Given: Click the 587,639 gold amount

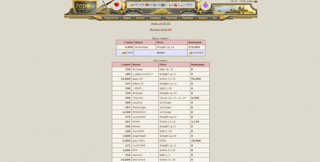Looking at the screenshot, I should [139, 5].
